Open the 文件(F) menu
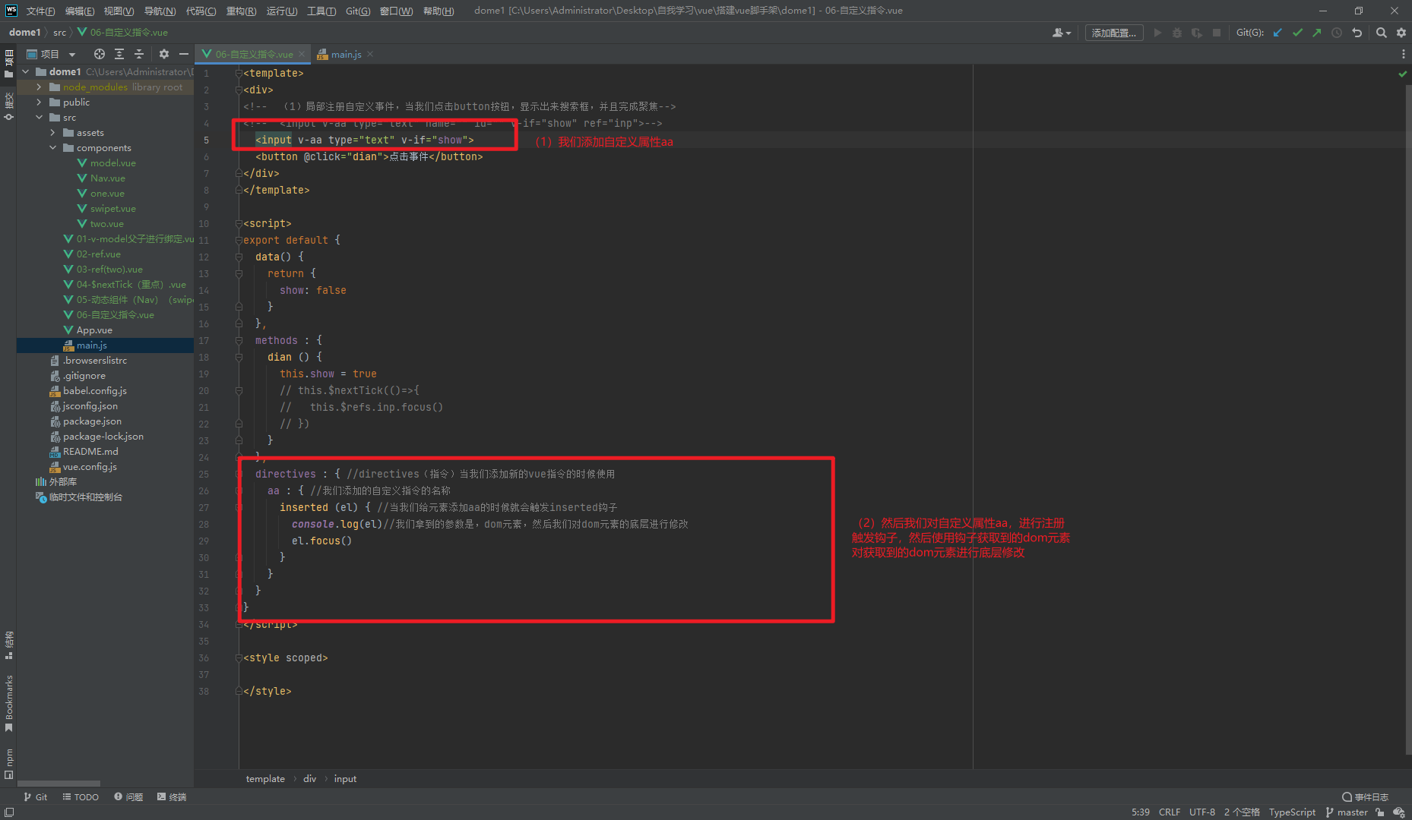Screen dimensions: 1412x820 coord(40,11)
